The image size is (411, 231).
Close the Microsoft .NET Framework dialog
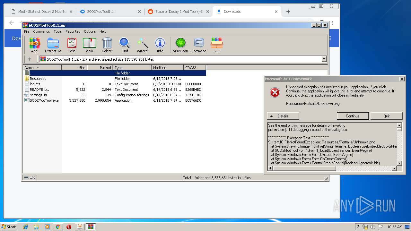click(x=402, y=79)
